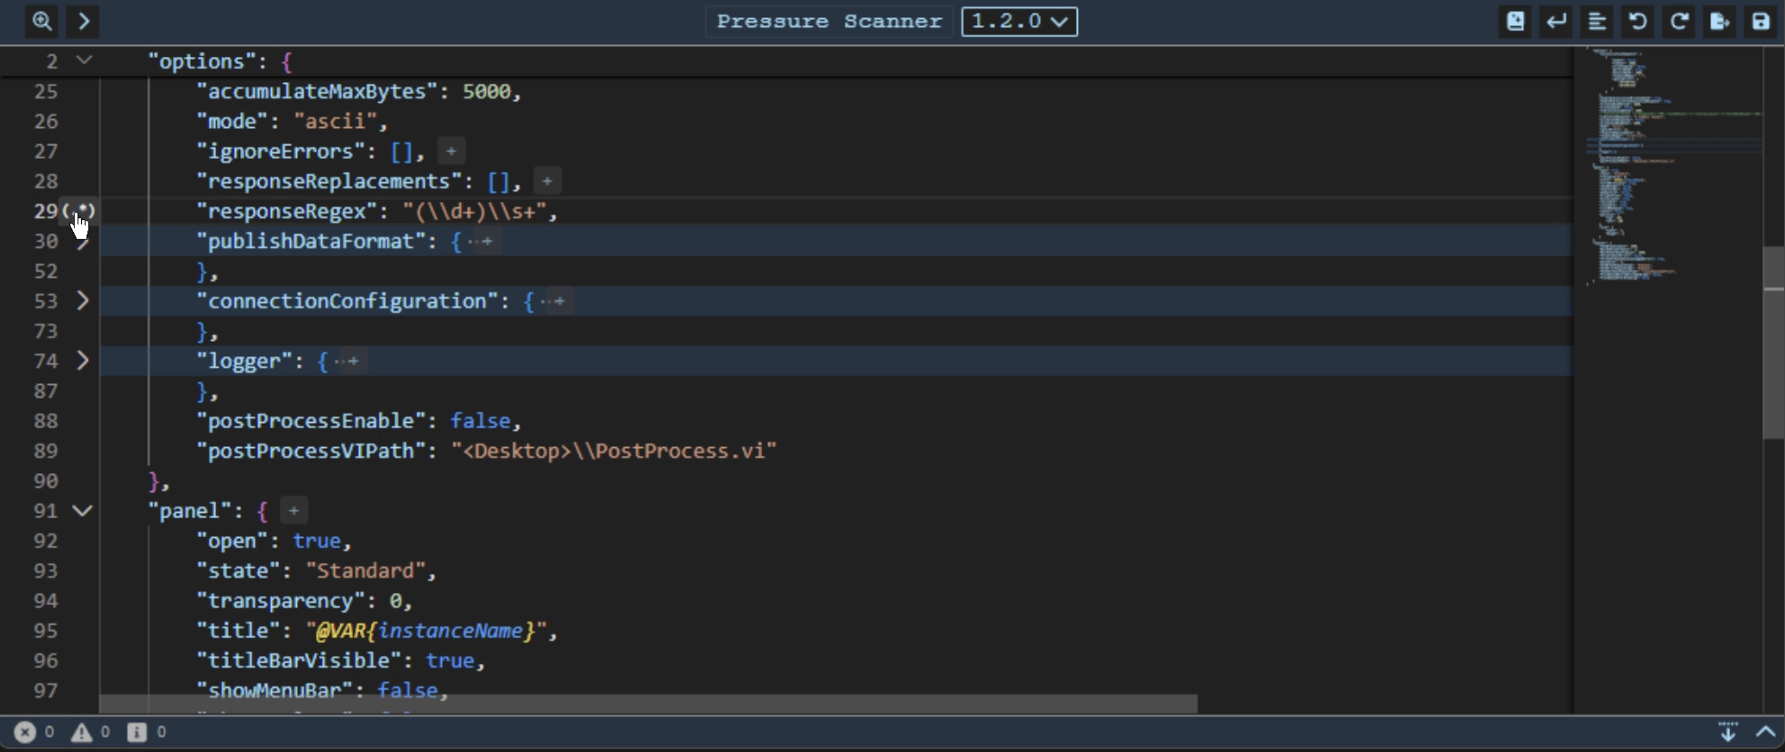Viewport: 1785px width, 752px height.
Task: Click the Pressure Scanner title button
Action: (828, 21)
